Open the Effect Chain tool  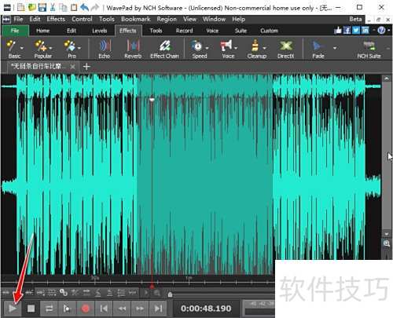tap(164, 49)
